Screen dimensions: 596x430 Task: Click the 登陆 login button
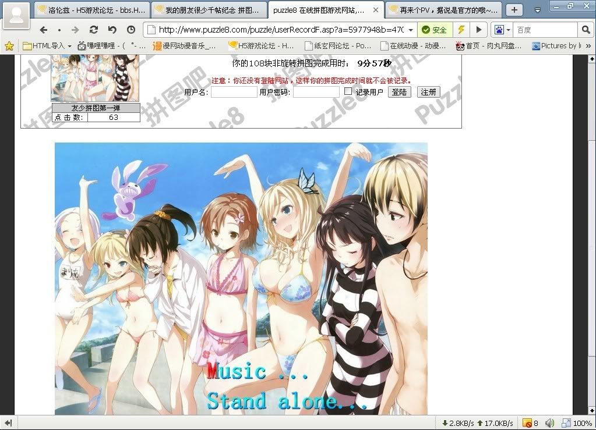pyautogui.click(x=399, y=92)
